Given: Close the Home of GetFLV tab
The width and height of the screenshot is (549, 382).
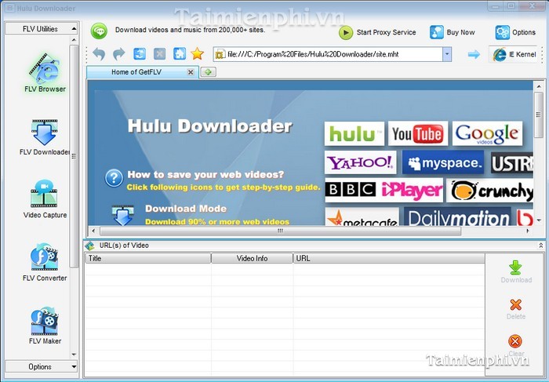Looking at the screenshot, I should 191,72.
